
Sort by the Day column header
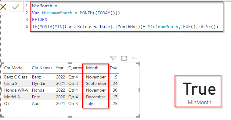113,68
